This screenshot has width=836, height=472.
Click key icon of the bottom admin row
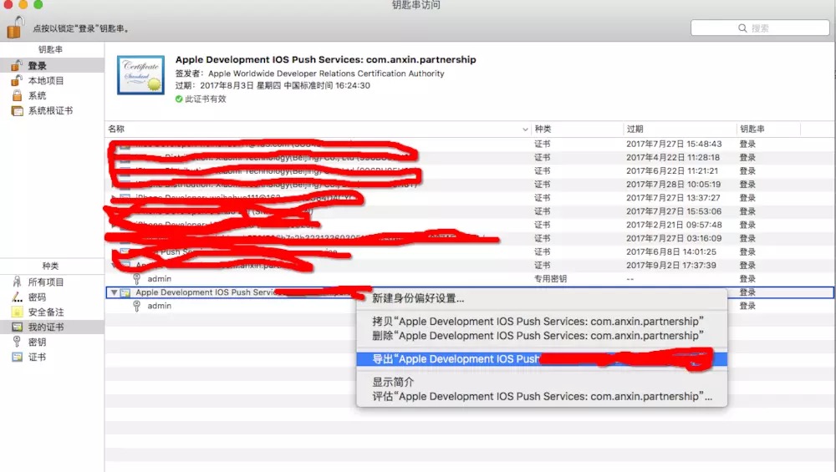(136, 306)
